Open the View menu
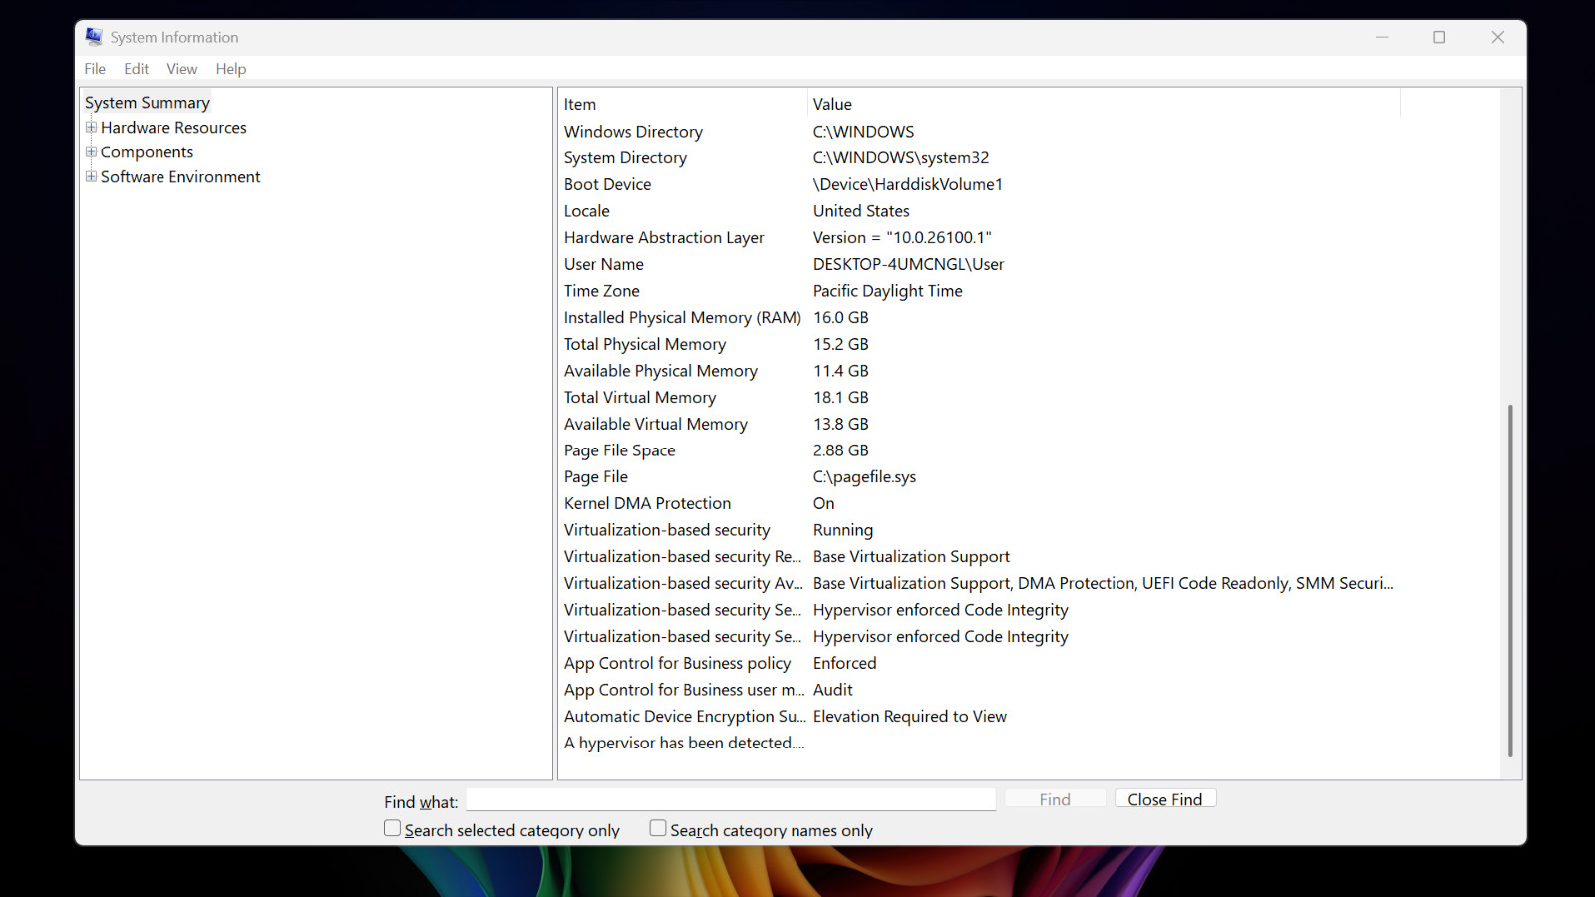Screen dimensions: 1595x897 click(x=181, y=69)
